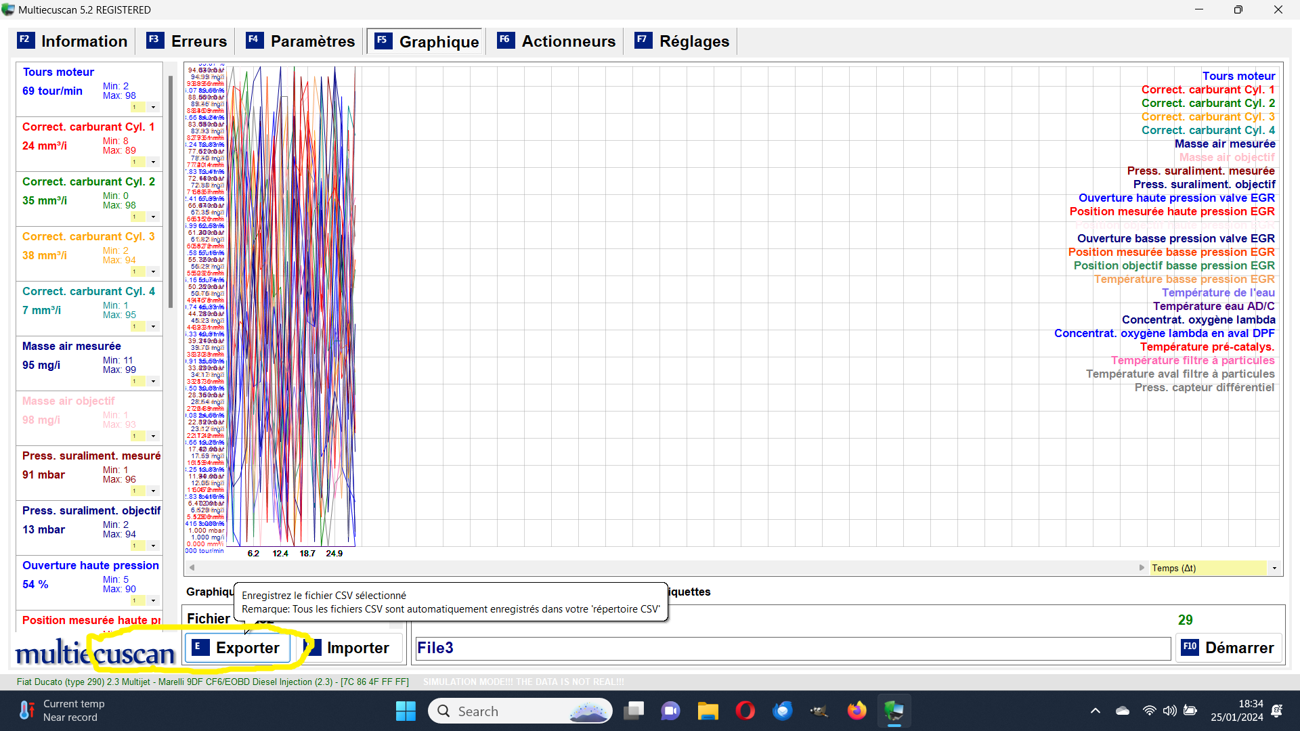Toggle Correct. carburant Cyl. 1 legend entry
Screen dimensions: 1300x731
[x=1208, y=89]
